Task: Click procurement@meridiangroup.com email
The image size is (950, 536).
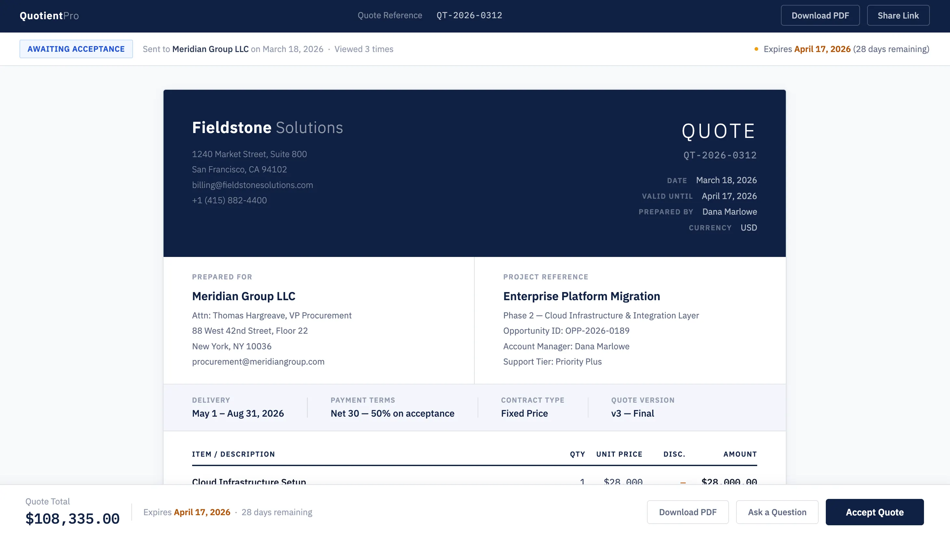Action: (x=258, y=362)
